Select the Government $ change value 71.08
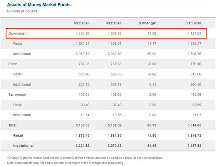Image resolution: width=216 pixels, height=166 pixels. click(151, 33)
